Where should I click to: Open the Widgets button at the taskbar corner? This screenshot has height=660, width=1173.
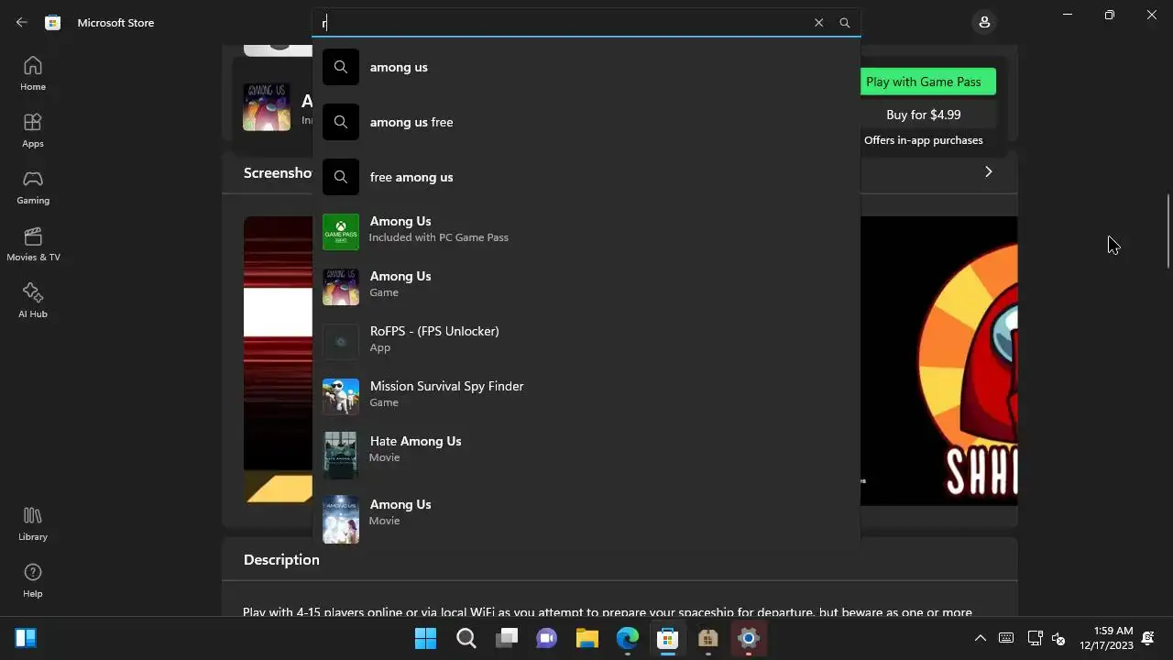coord(25,638)
